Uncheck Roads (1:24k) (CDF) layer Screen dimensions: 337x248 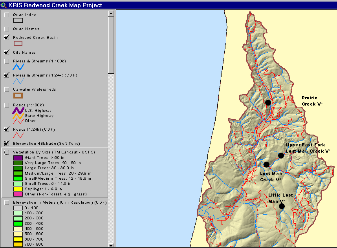click(7, 129)
